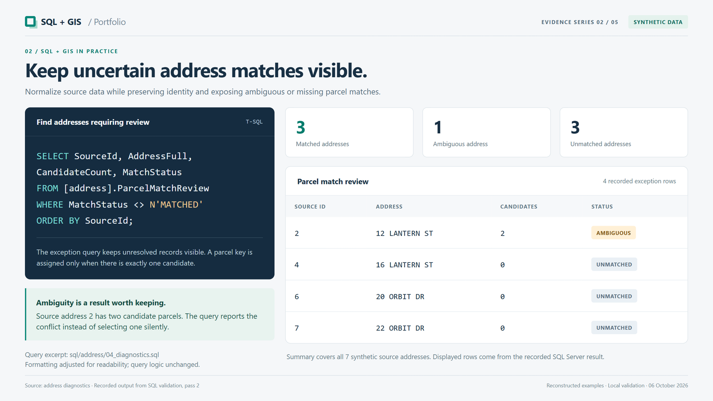This screenshot has height=401, width=713.
Task: Select the '16 LANTERN ST' address cell
Action: (x=404, y=265)
